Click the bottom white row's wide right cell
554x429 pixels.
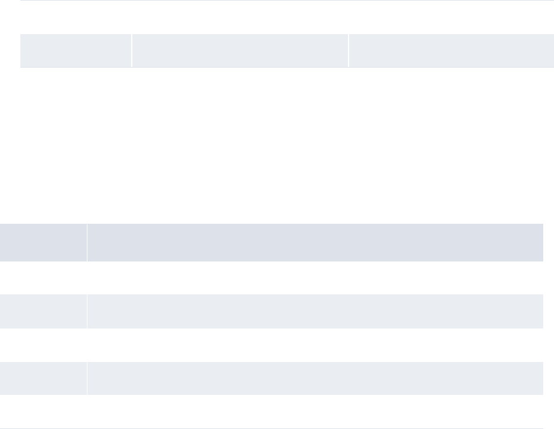point(315,412)
